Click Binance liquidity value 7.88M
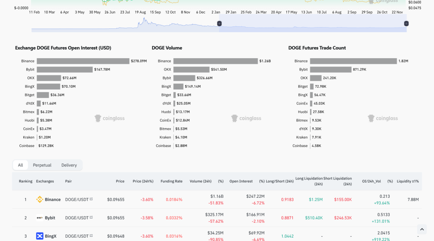The height and width of the screenshot is (241, 434). [413, 199]
